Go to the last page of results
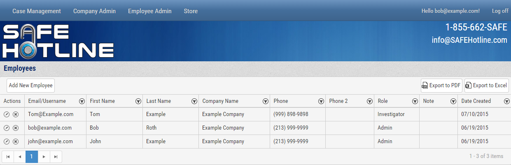The width and height of the screenshot is (511, 165). coord(56,157)
